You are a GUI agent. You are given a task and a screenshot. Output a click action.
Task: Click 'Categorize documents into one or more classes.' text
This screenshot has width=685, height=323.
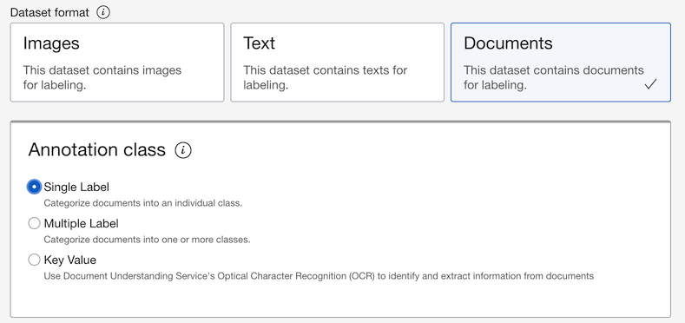[147, 240]
